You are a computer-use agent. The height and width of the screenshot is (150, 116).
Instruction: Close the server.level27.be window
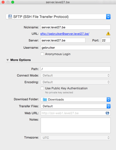pyautogui.click(x=3, y=2)
